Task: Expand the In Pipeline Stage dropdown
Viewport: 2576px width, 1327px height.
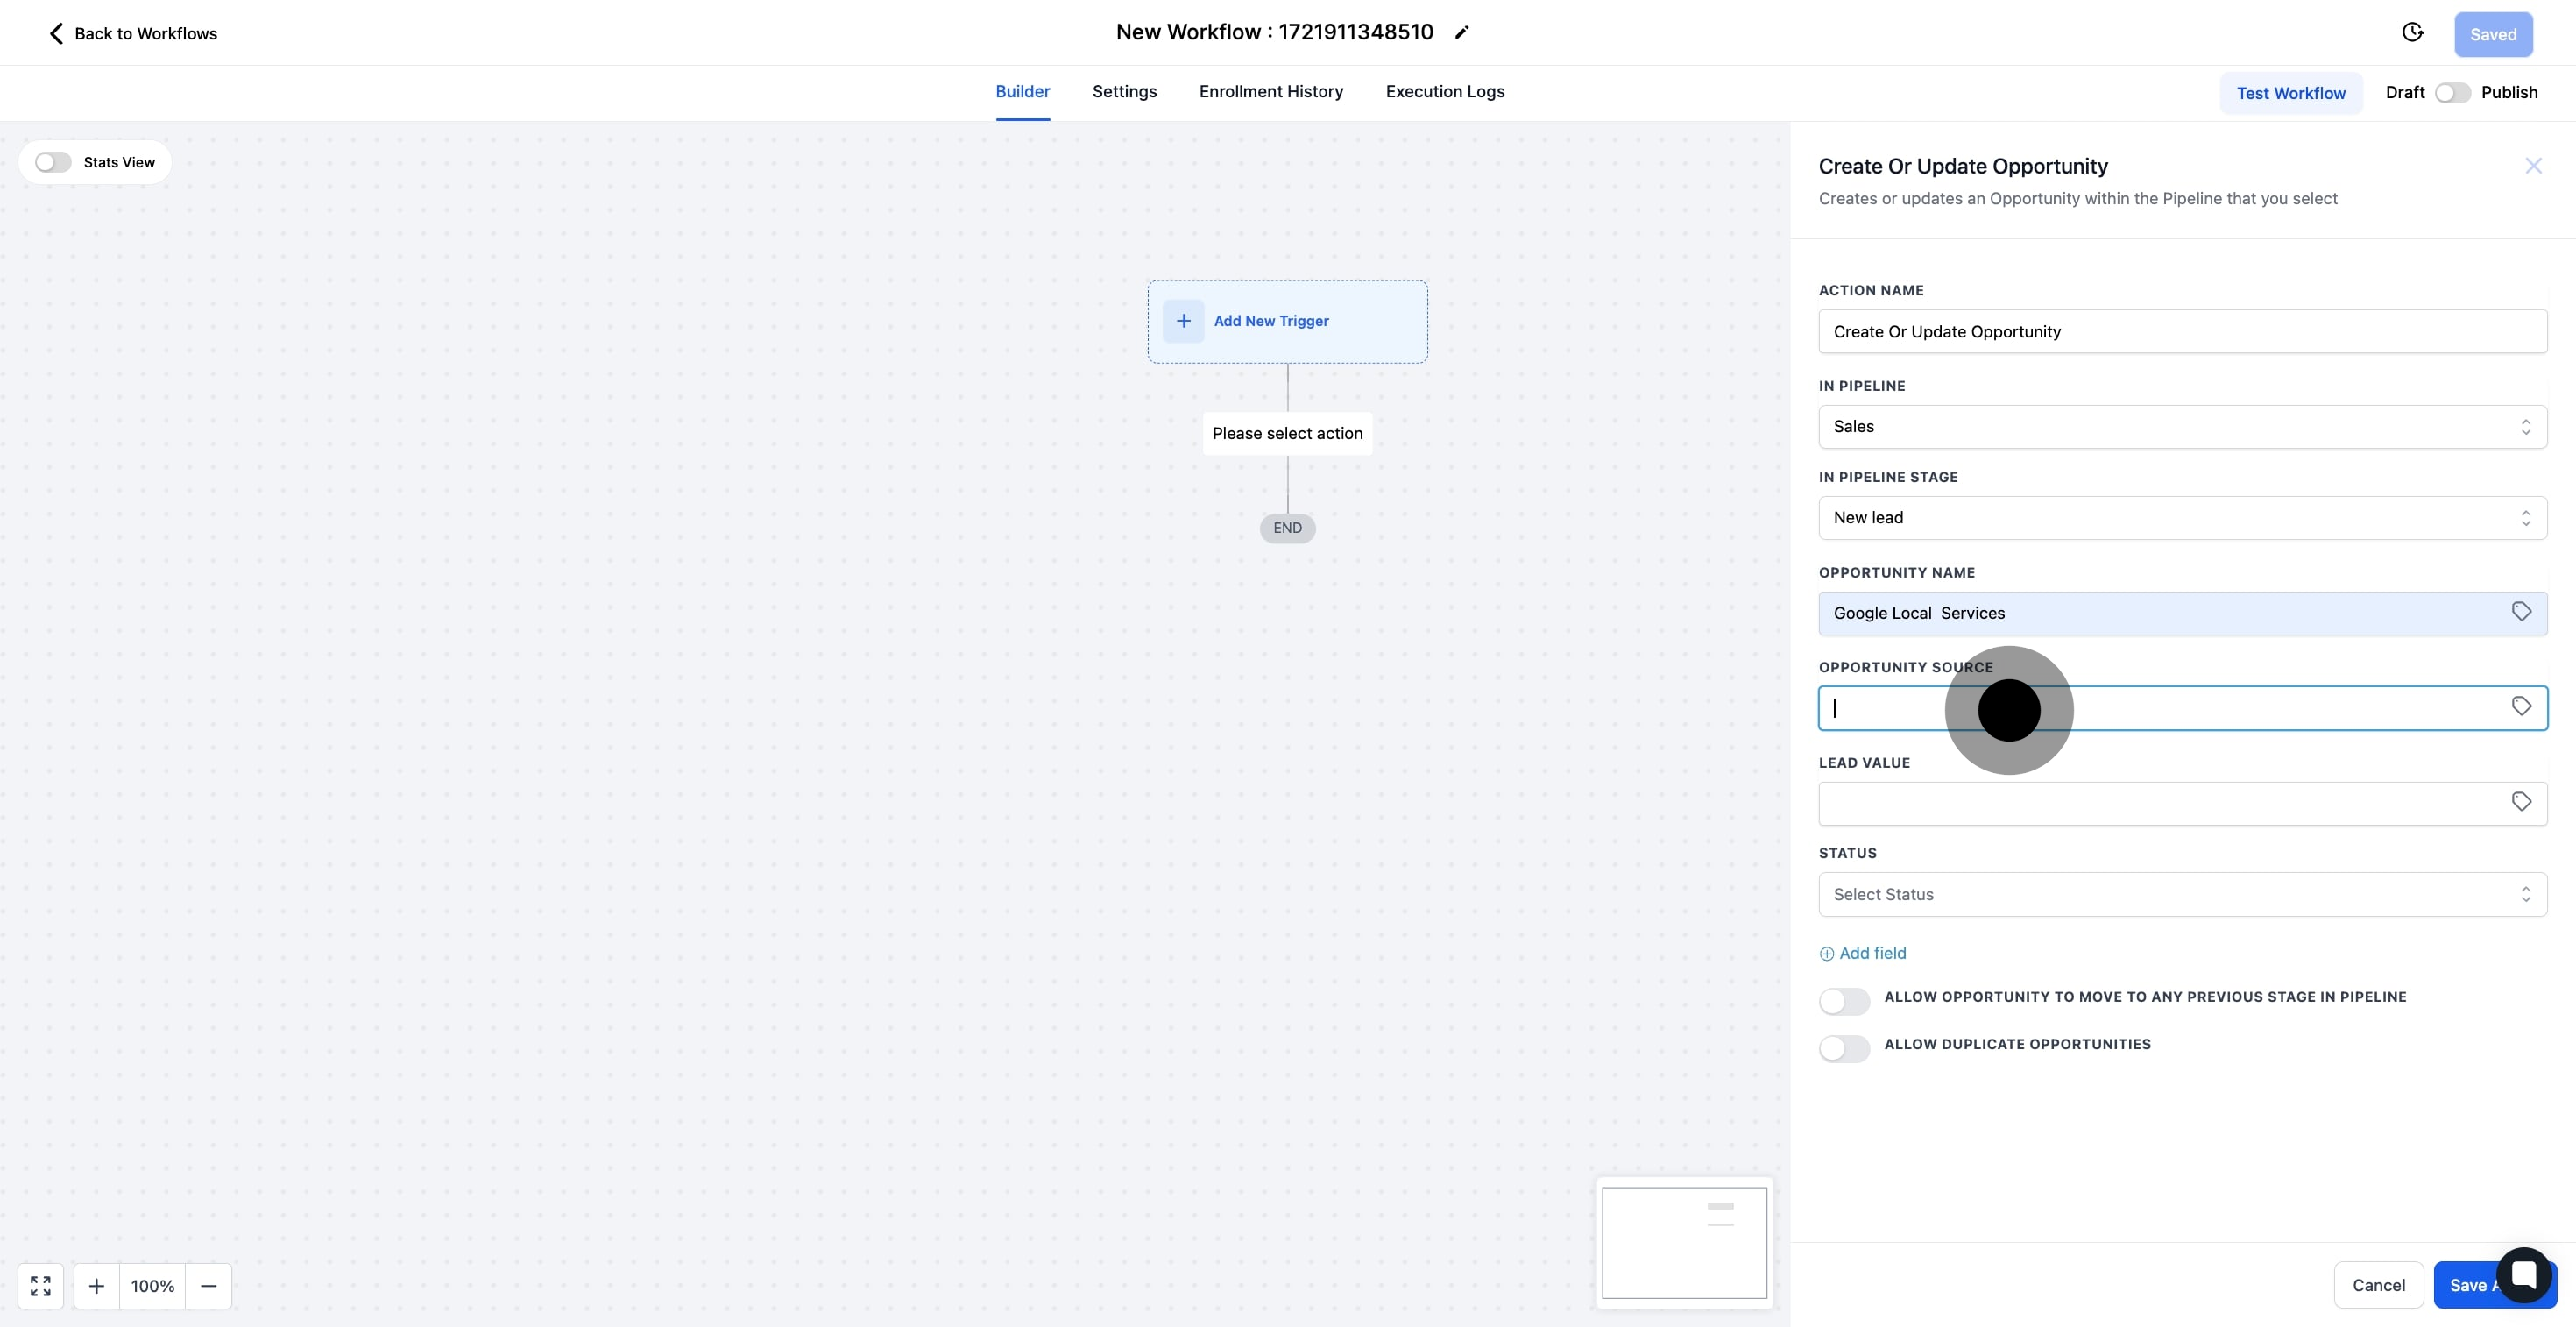Action: point(2181,518)
